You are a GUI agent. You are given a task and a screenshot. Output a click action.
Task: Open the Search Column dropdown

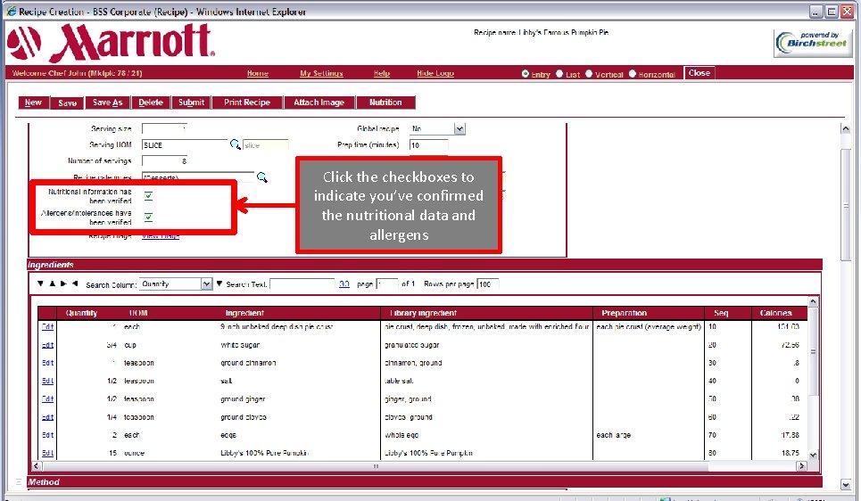(x=206, y=283)
